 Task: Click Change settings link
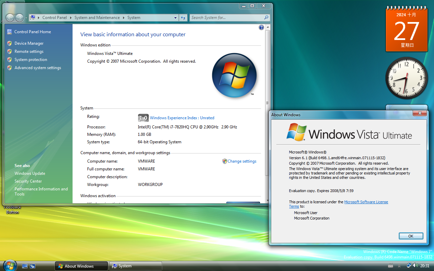point(242,161)
